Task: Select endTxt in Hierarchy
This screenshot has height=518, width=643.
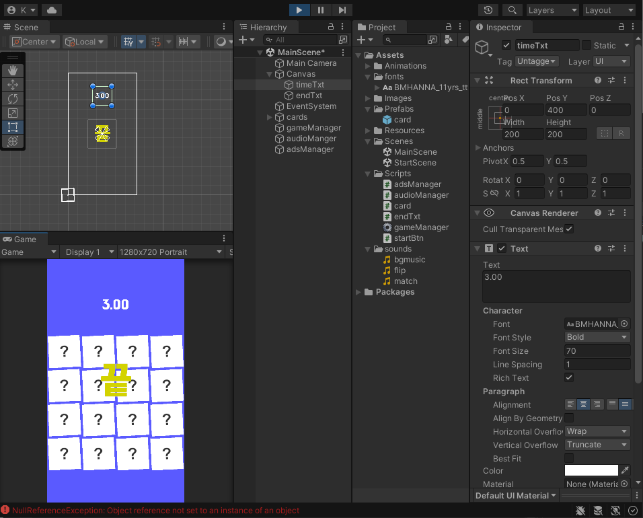Action: [x=309, y=96]
